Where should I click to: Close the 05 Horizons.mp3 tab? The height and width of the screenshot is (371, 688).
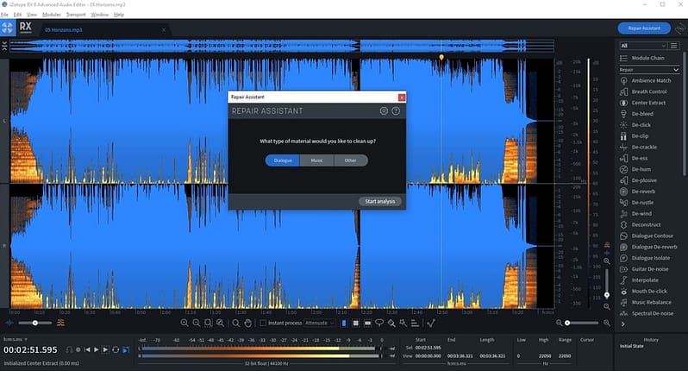[x=164, y=30]
